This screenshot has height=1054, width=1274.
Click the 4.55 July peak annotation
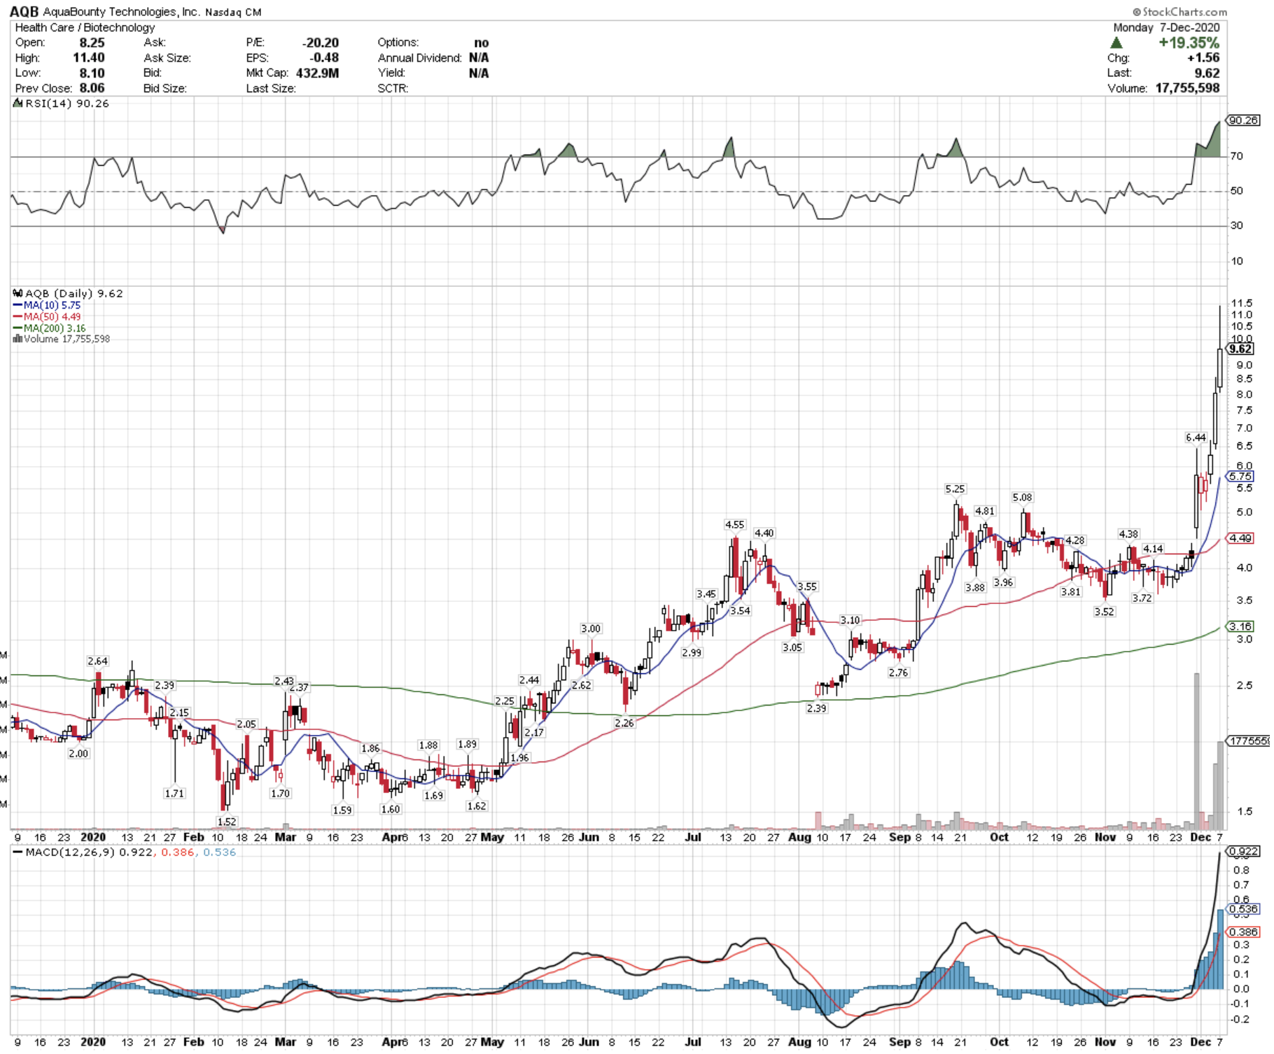tap(734, 525)
